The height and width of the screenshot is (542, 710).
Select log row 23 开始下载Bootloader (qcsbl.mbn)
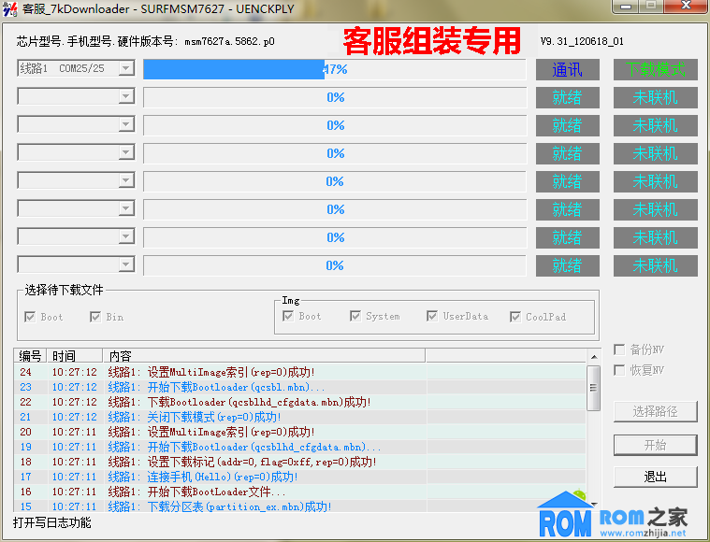(299, 387)
